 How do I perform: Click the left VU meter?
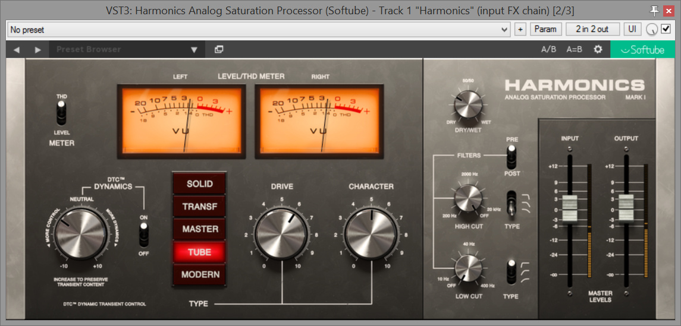[x=181, y=121]
